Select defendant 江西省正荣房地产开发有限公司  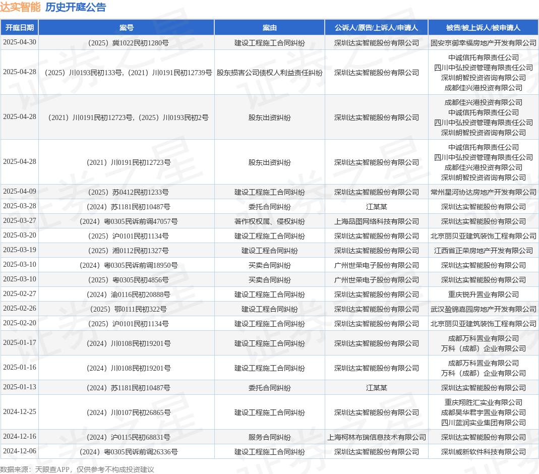pyautogui.click(x=484, y=251)
